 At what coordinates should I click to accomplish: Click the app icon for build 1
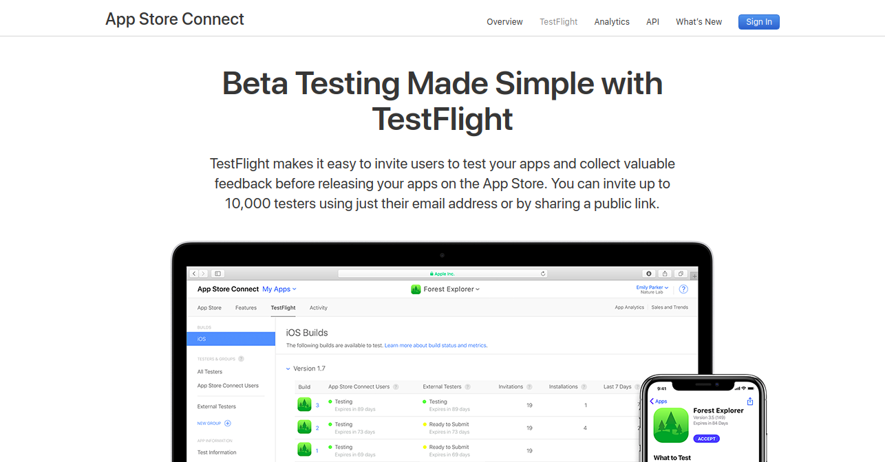[304, 450]
